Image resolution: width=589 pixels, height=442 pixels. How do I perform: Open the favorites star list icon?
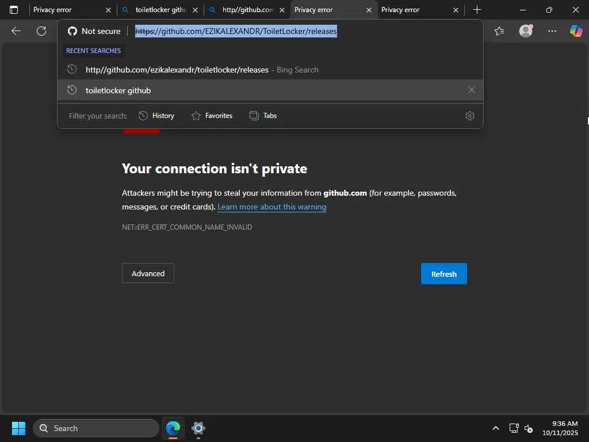click(x=499, y=31)
